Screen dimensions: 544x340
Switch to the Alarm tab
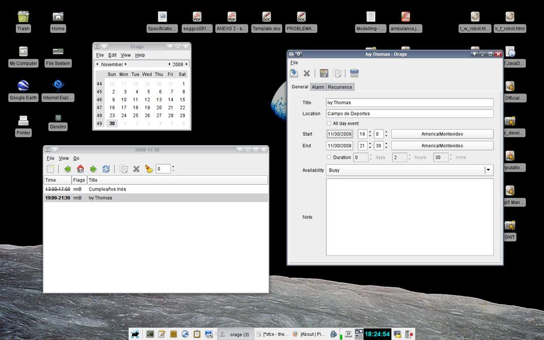(318, 87)
